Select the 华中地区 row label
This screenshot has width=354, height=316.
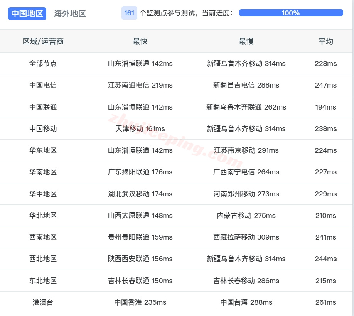[x=43, y=194]
